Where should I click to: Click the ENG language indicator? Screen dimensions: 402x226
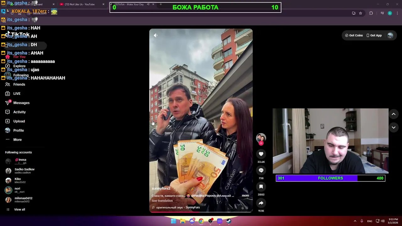pos(370,221)
